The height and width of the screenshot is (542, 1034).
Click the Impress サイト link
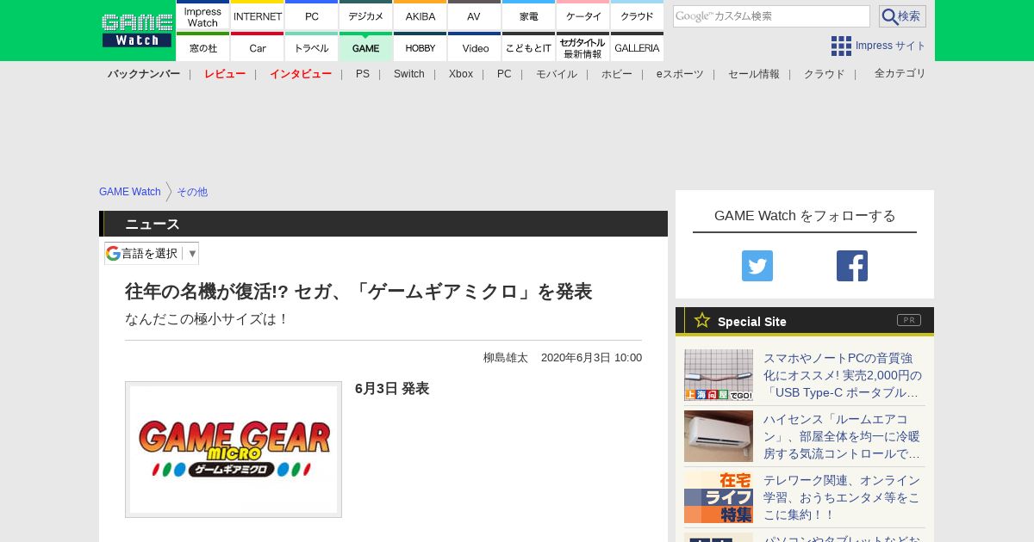click(891, 46)
